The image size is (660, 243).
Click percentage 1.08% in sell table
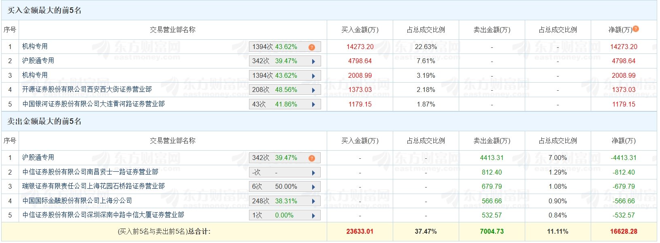click(x=558, y=187)
